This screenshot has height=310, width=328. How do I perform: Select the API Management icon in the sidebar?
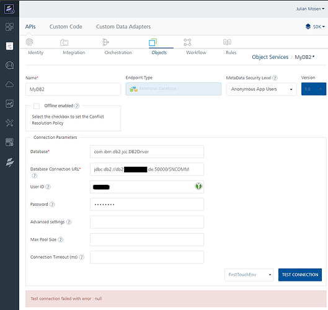click(9, 46)
